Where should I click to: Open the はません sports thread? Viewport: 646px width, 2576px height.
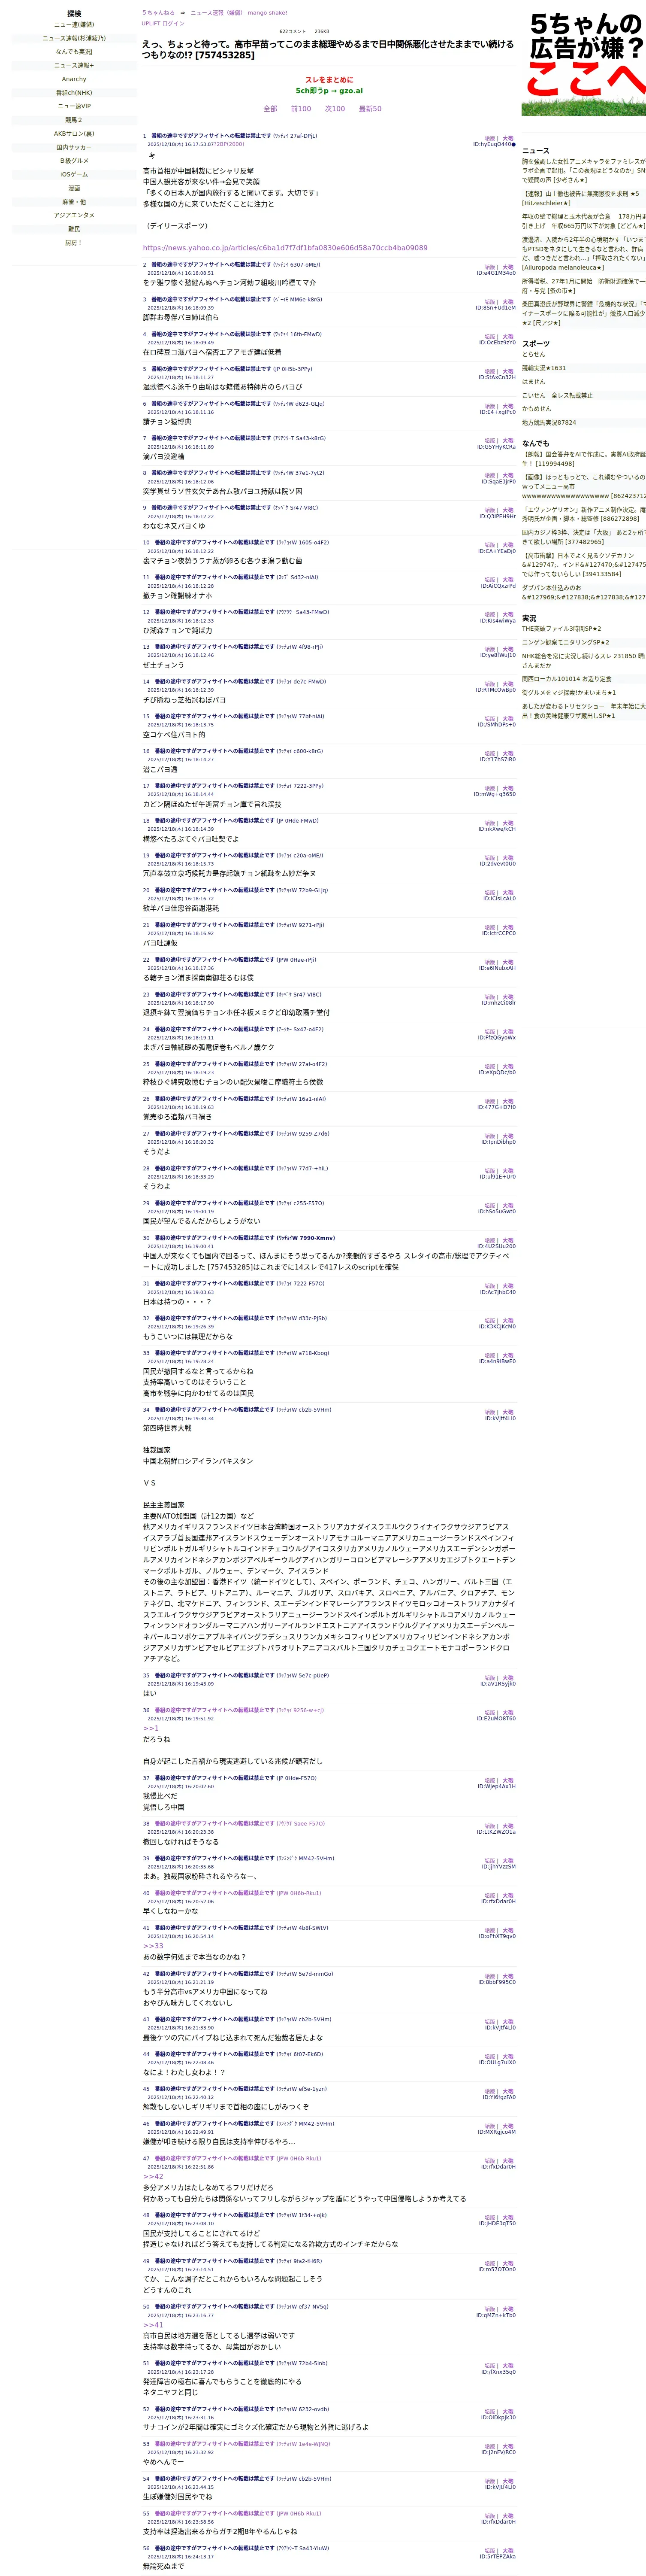click(533, 382)
